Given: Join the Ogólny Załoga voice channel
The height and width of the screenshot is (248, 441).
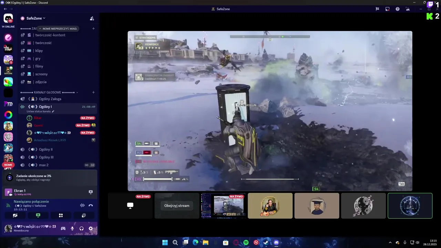Looking at the screenshot, I should tap(58, 99).
